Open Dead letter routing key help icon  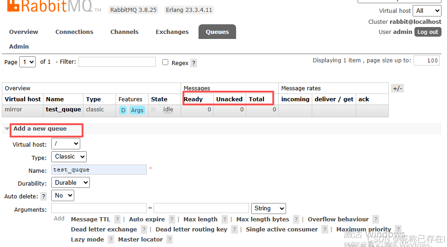[x=234, y=230]
